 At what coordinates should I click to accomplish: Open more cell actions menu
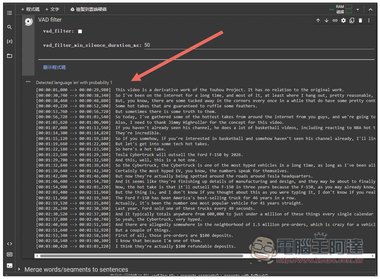coord(369,20)
